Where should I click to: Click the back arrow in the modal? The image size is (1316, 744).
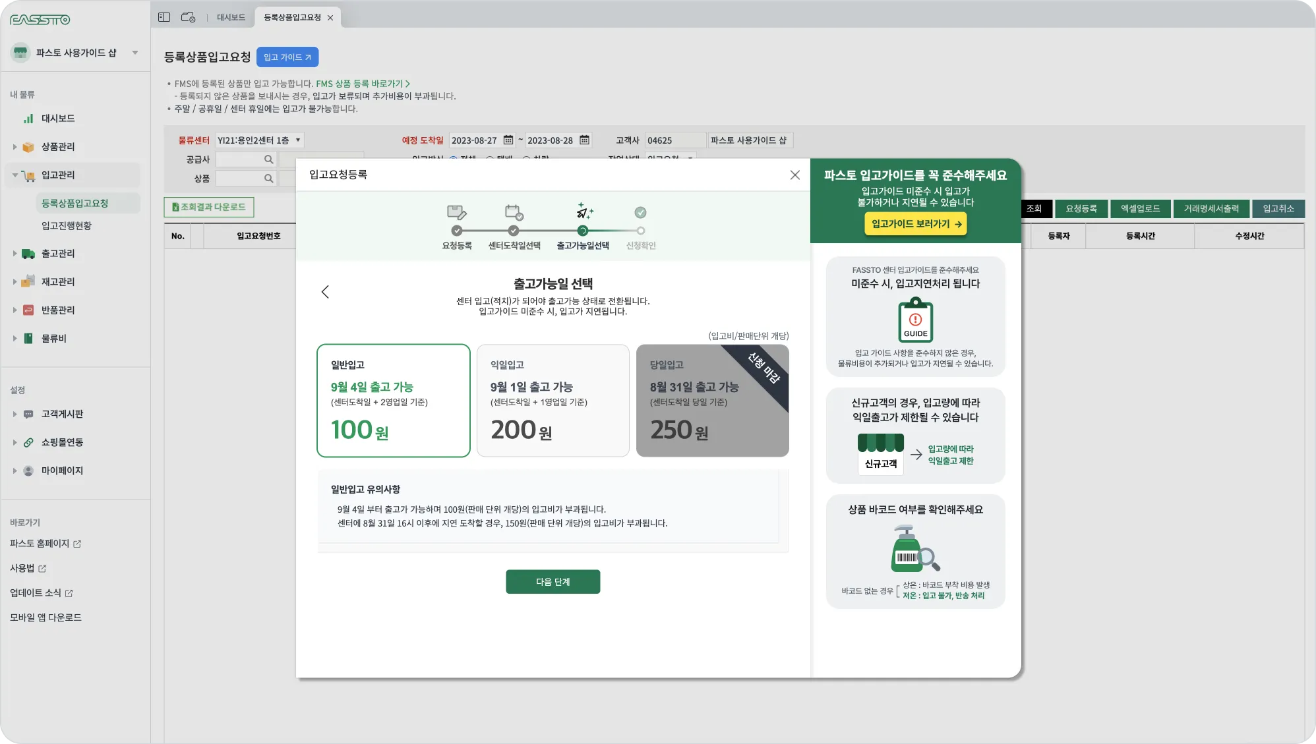[x=325, y=292]
